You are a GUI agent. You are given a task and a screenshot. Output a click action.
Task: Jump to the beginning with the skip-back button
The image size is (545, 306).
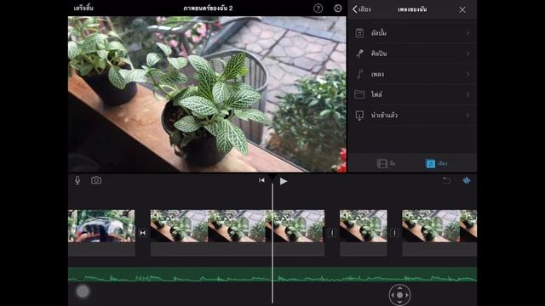(x=261, y=180)
